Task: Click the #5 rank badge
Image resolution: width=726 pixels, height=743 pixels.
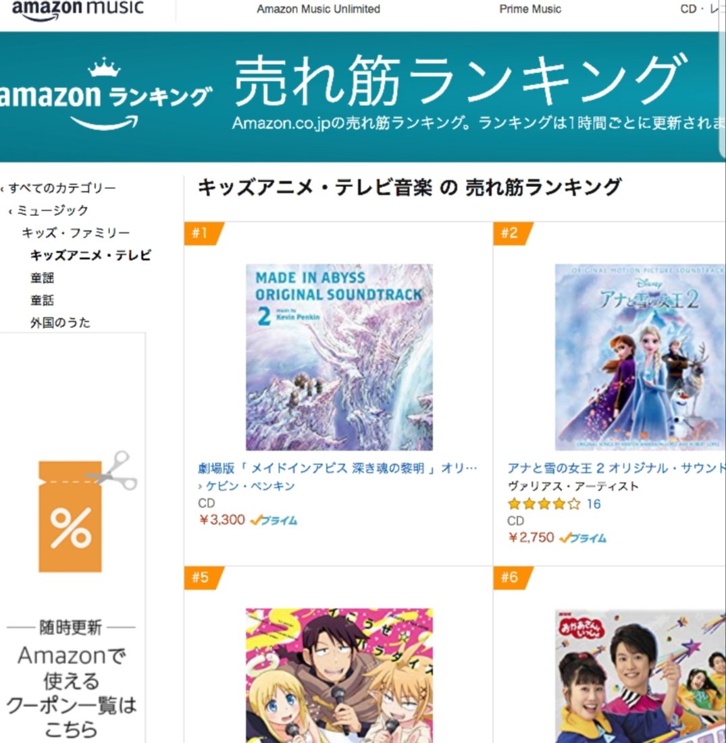Action: click(x=203, y=578)
